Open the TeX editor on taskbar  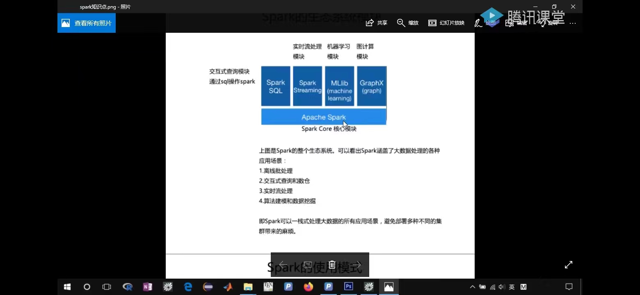coord(268,287)
